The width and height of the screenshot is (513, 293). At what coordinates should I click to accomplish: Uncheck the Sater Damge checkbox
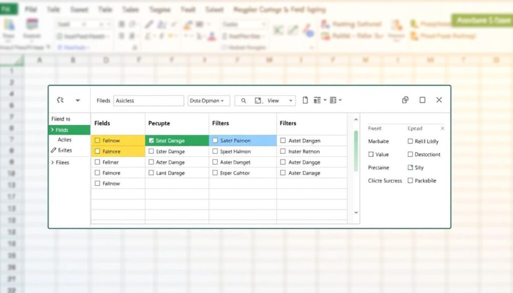coord(151,141)
